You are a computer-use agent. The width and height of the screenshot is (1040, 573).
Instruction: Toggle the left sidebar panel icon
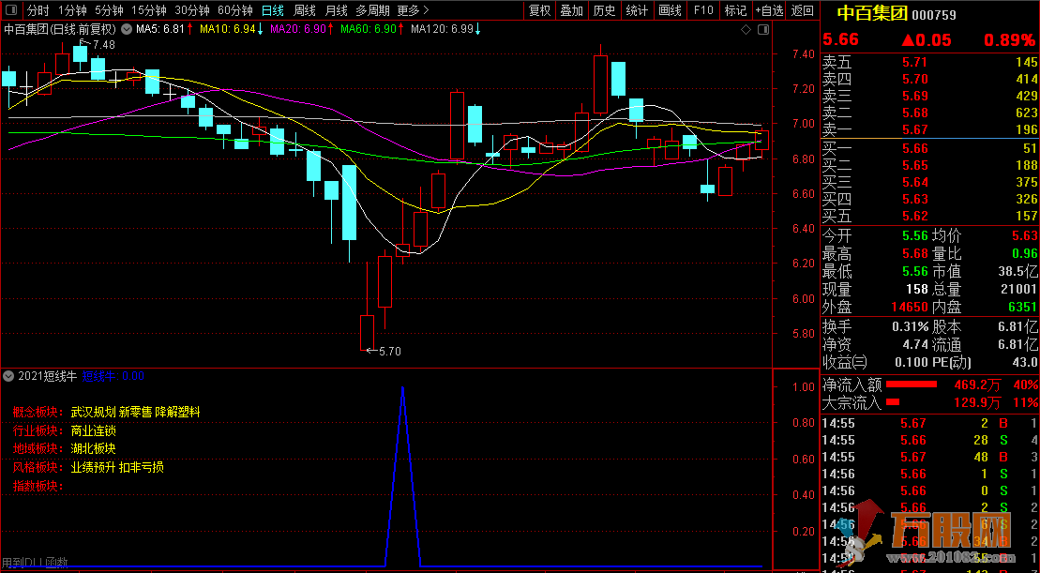11,10
